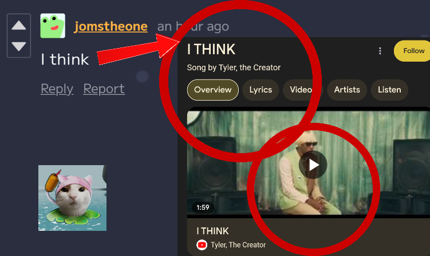Open jomstheone's profile link

coord(111,26)
